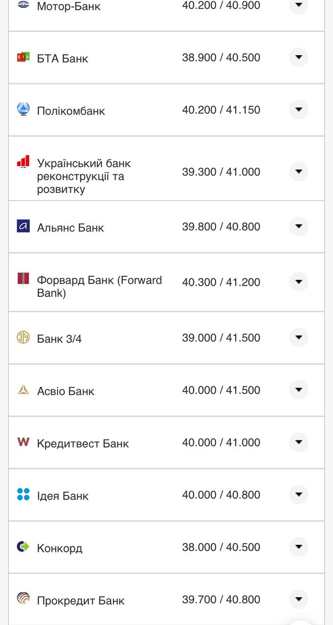This screenshot has width=333, height=625.
Task: Open the Альянс Банк name link
Action: 70,228
